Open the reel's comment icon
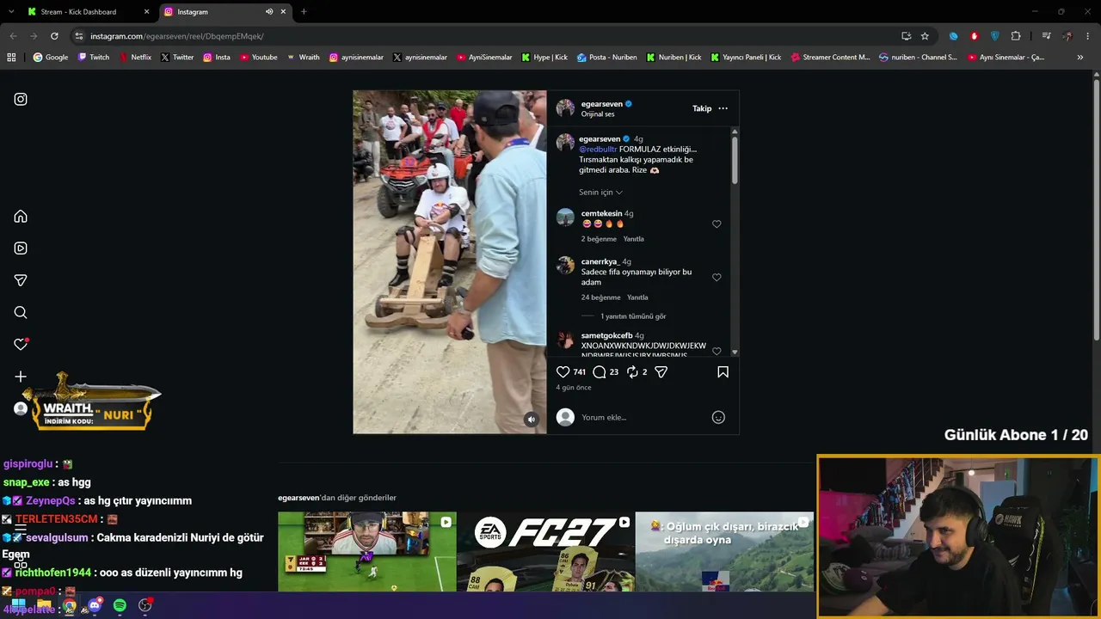Screen dimensions: 1101x619 pos(600,372)
